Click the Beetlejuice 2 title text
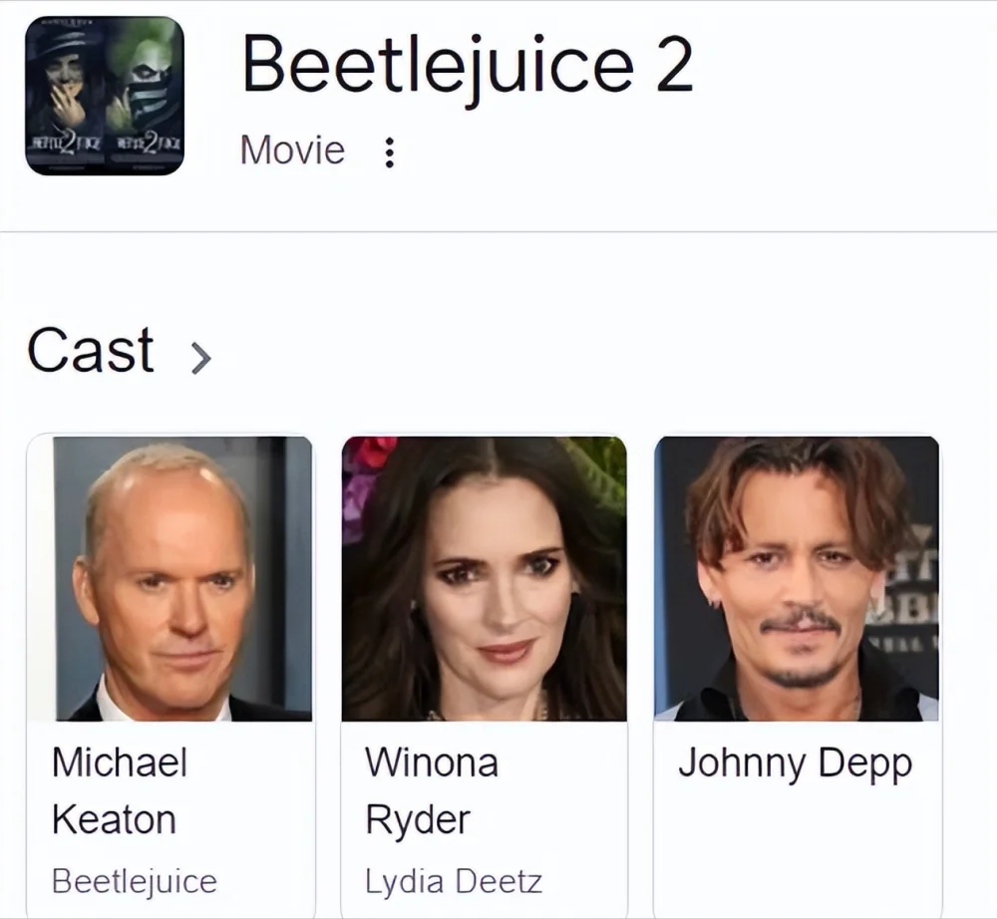Viewport: 997px width, 919px height. pyautogui.click(x=467, y=64)
